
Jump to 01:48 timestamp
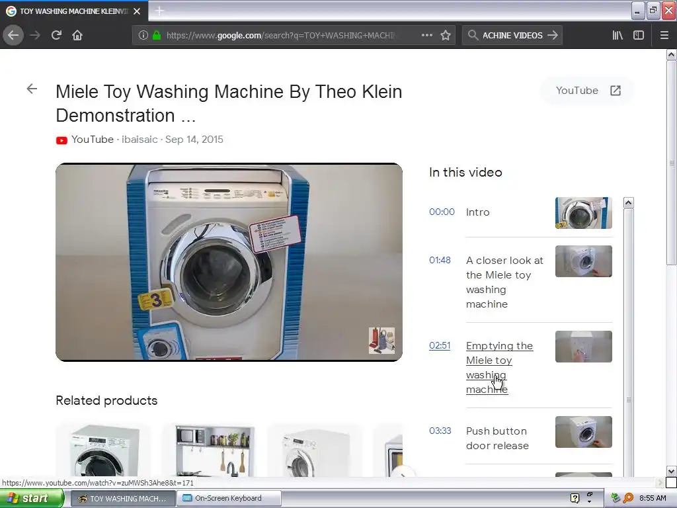[x=440, y=260]
